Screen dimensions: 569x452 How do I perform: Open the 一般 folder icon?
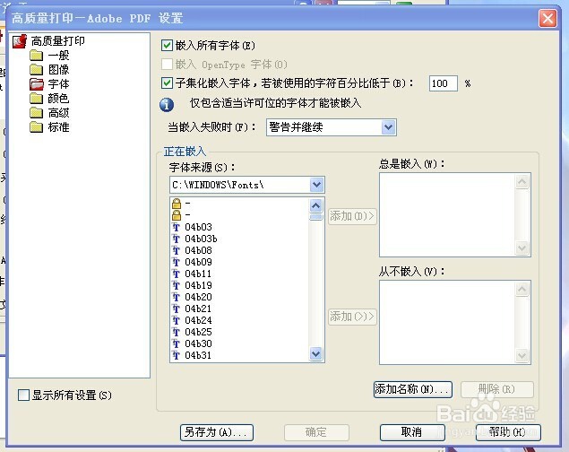[x=36, y=56]
